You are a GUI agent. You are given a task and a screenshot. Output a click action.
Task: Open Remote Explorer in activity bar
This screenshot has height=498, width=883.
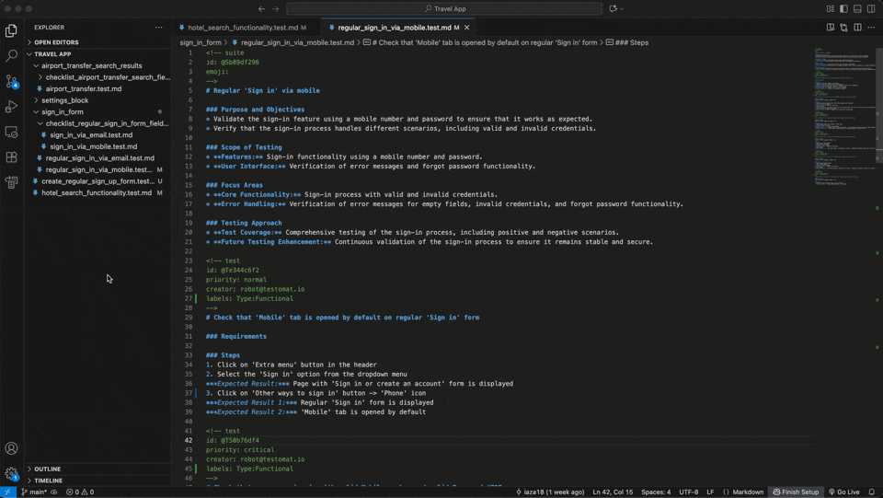pos(11,133)
